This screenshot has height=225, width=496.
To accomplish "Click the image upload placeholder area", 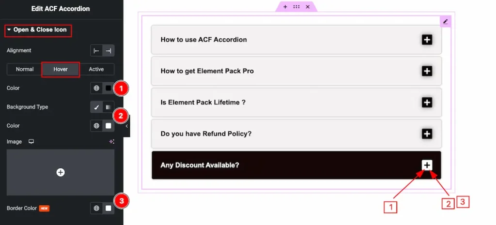I will (61, 172).
